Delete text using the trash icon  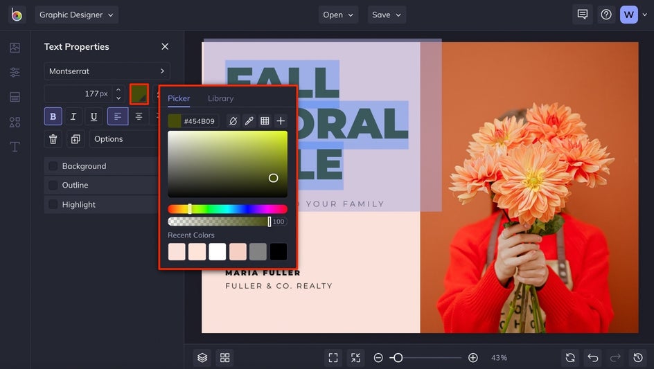(53, 139)
